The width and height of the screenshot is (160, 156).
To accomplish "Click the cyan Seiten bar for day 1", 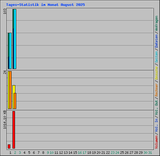I will click(x=10, y=51).
